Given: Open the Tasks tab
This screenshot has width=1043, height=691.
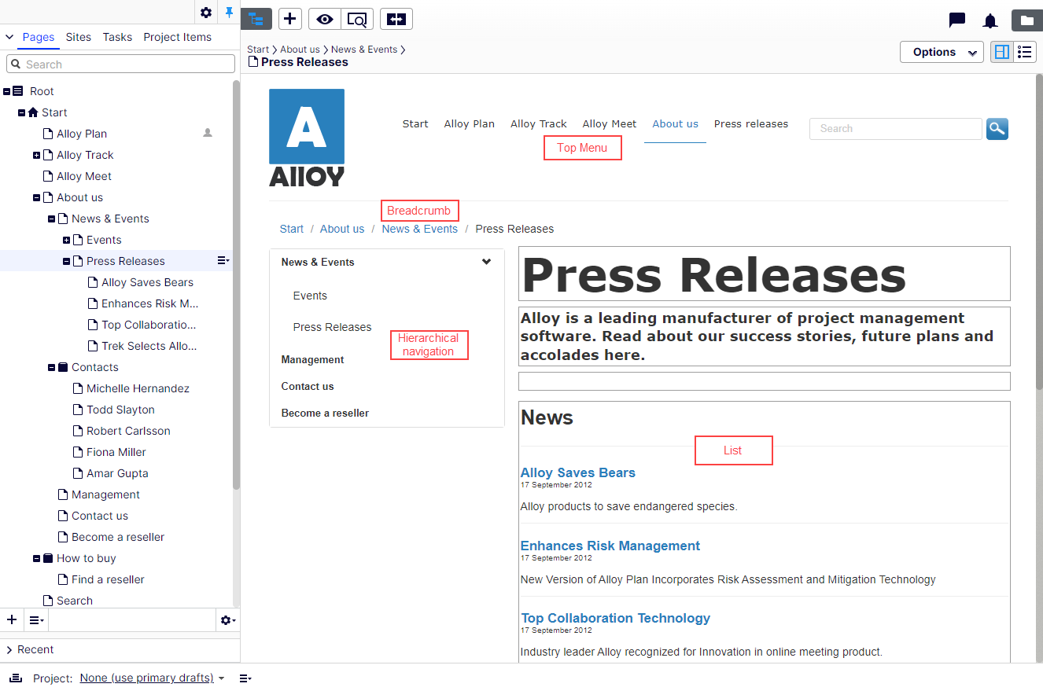Looking at the screenshot, I should click(117, 37).
